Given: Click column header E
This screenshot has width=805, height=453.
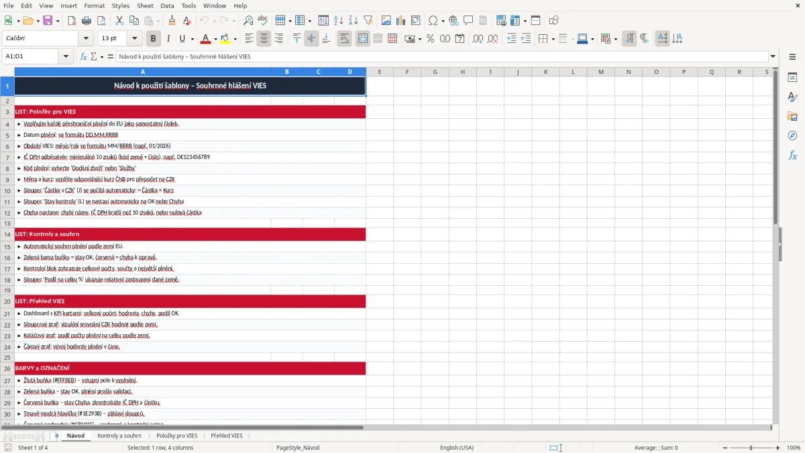Looking at the screenshot, I should [380, 72].
